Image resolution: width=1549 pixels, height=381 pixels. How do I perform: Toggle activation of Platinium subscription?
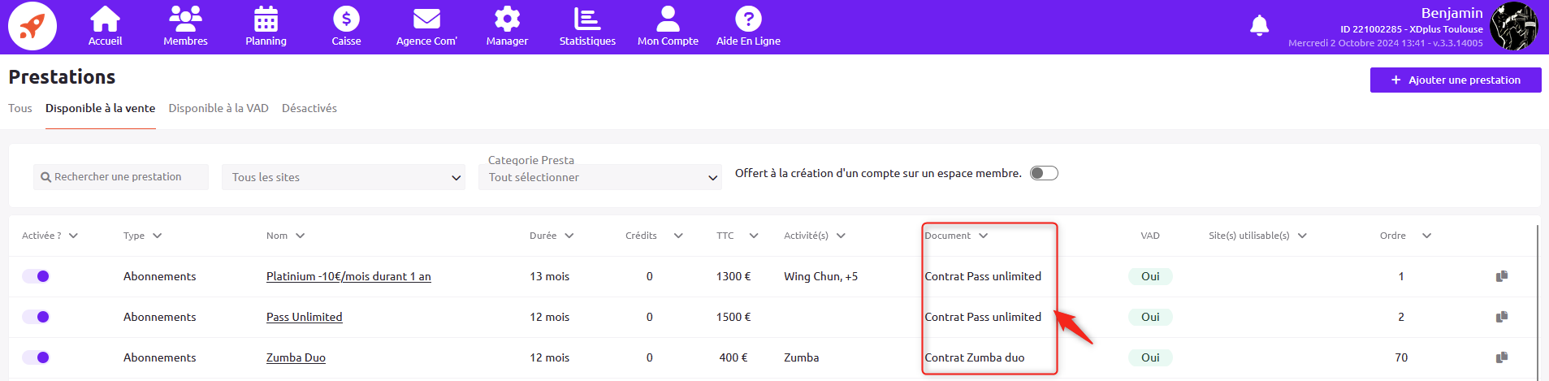pyautogui.click(x=36, y=276)
